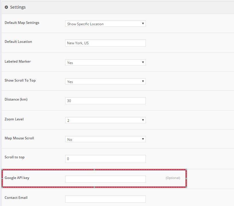Viewport: 234px width, 206px height.
Task: Click the Default Location input field
Action: (105, 43)
